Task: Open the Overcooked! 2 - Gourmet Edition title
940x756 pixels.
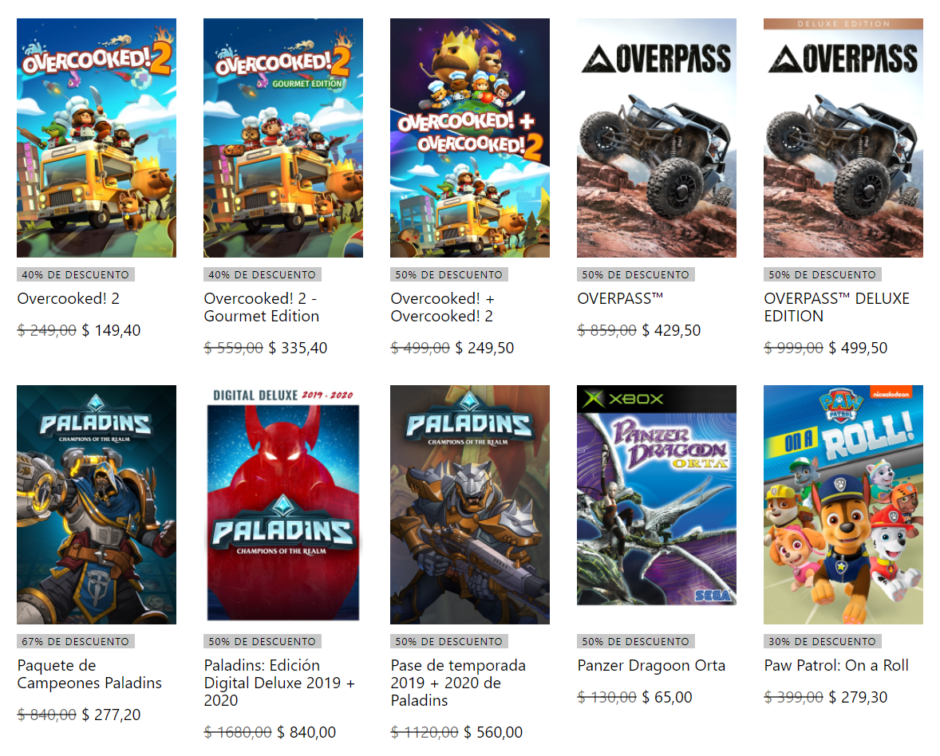Action: [262, 307]
